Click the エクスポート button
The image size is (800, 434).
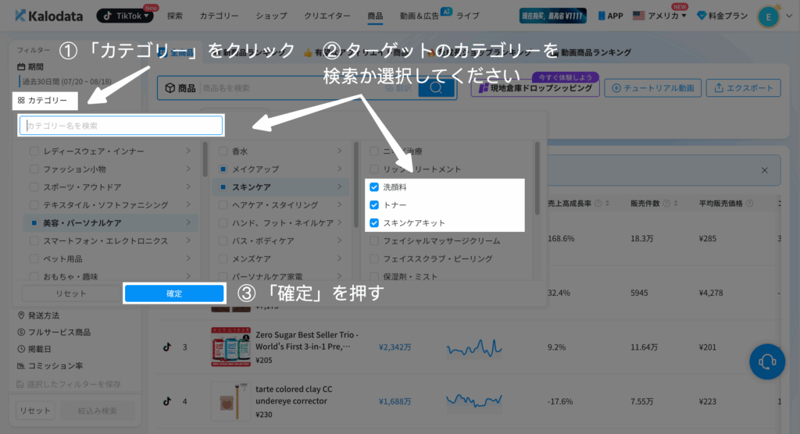click(744, 88)
